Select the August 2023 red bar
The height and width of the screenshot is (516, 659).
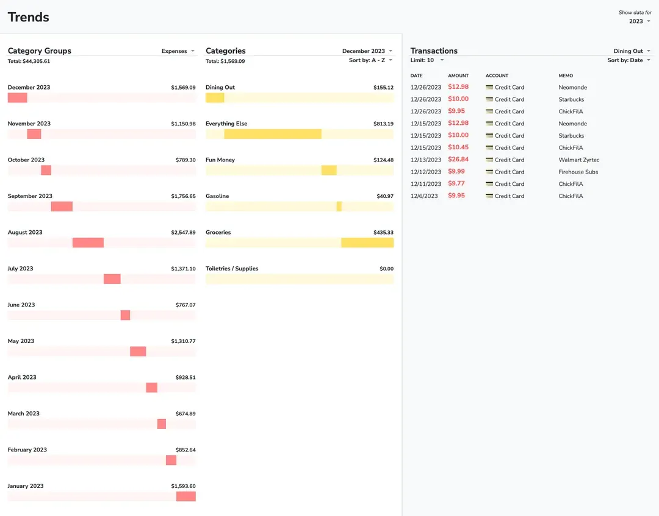(x=88, y=242)
